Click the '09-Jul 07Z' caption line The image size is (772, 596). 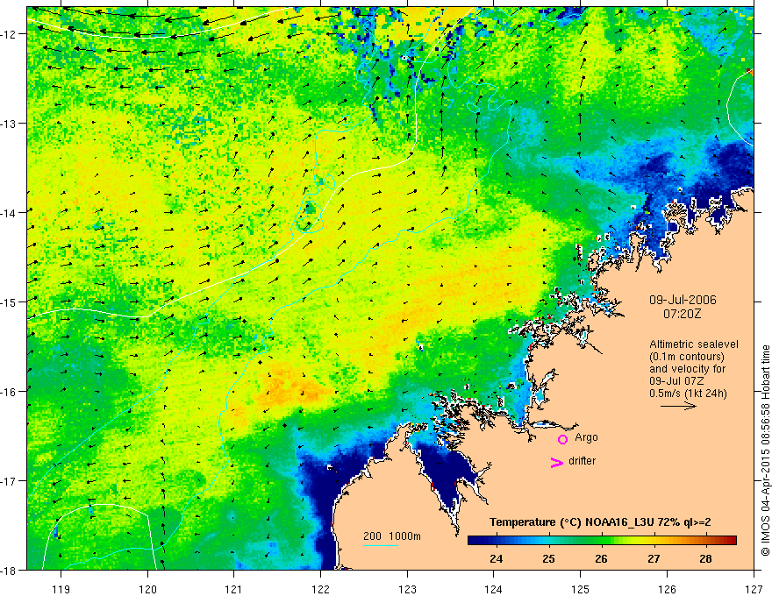(x=676, y=381)
